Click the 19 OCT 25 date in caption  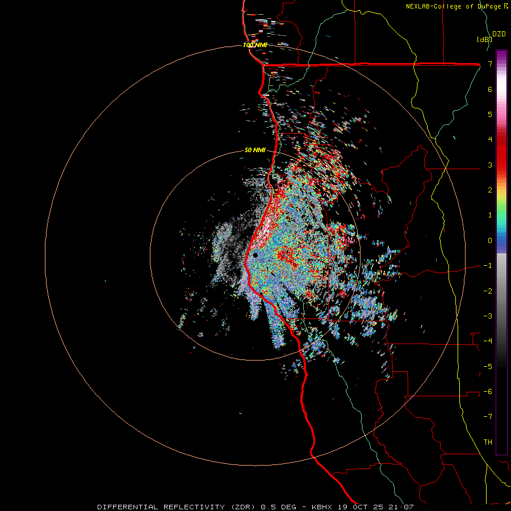click(360, 507)
